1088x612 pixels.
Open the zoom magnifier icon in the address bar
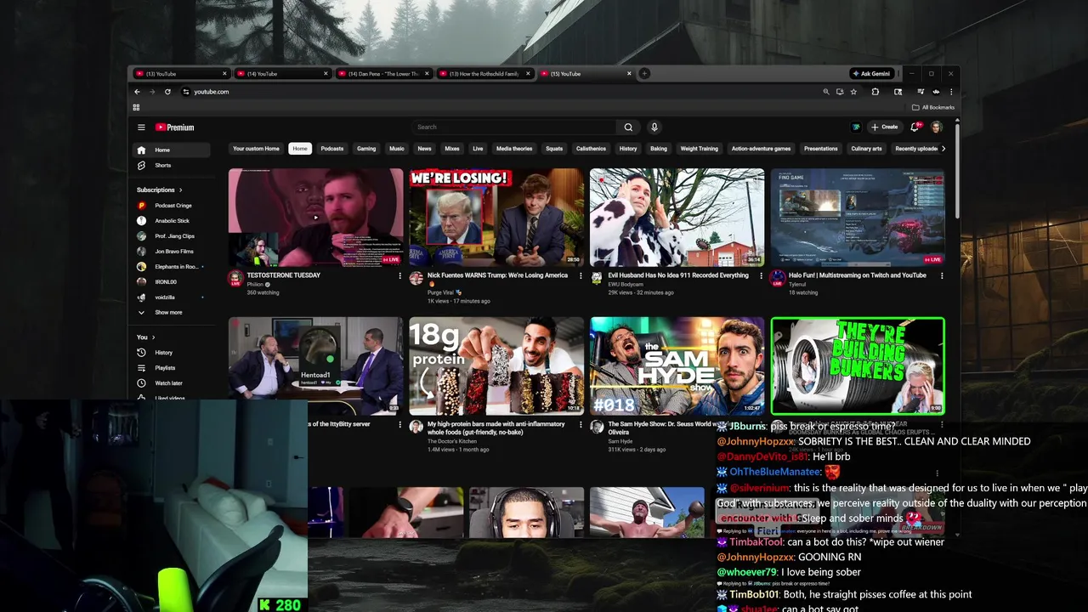[x=825, y=92]
